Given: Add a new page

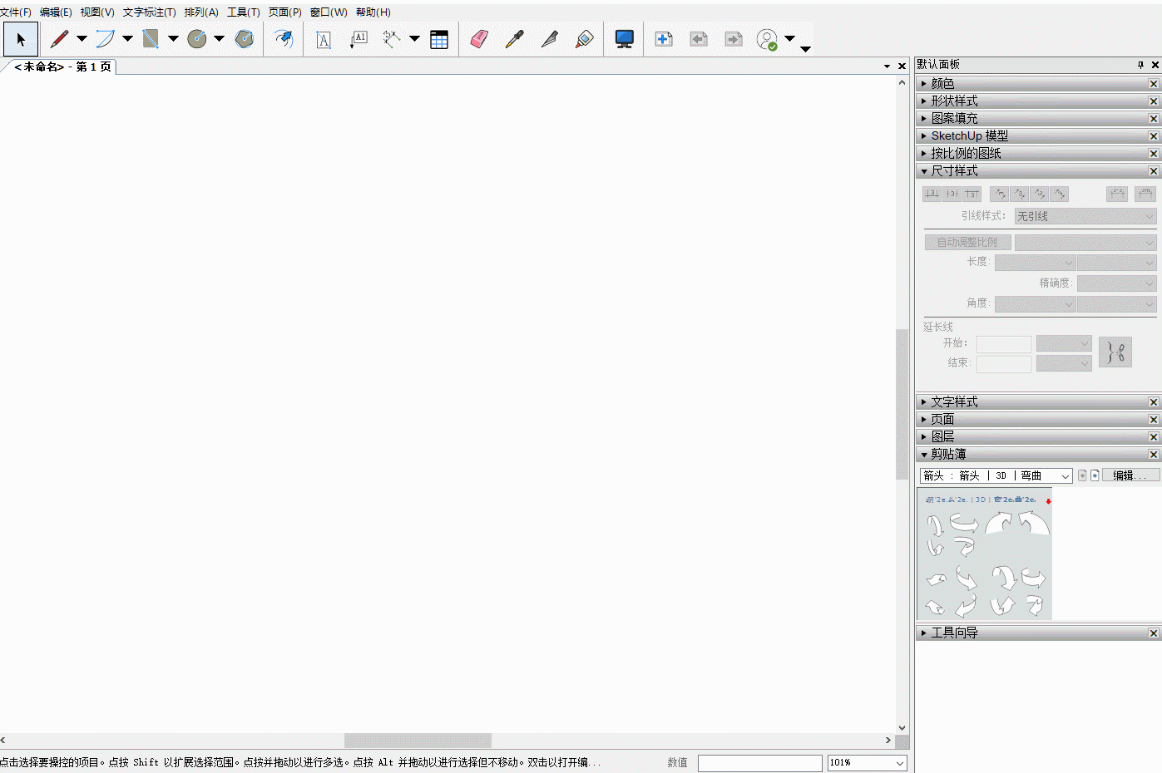Looking at the screenshot, I should (x=664, y=39).
